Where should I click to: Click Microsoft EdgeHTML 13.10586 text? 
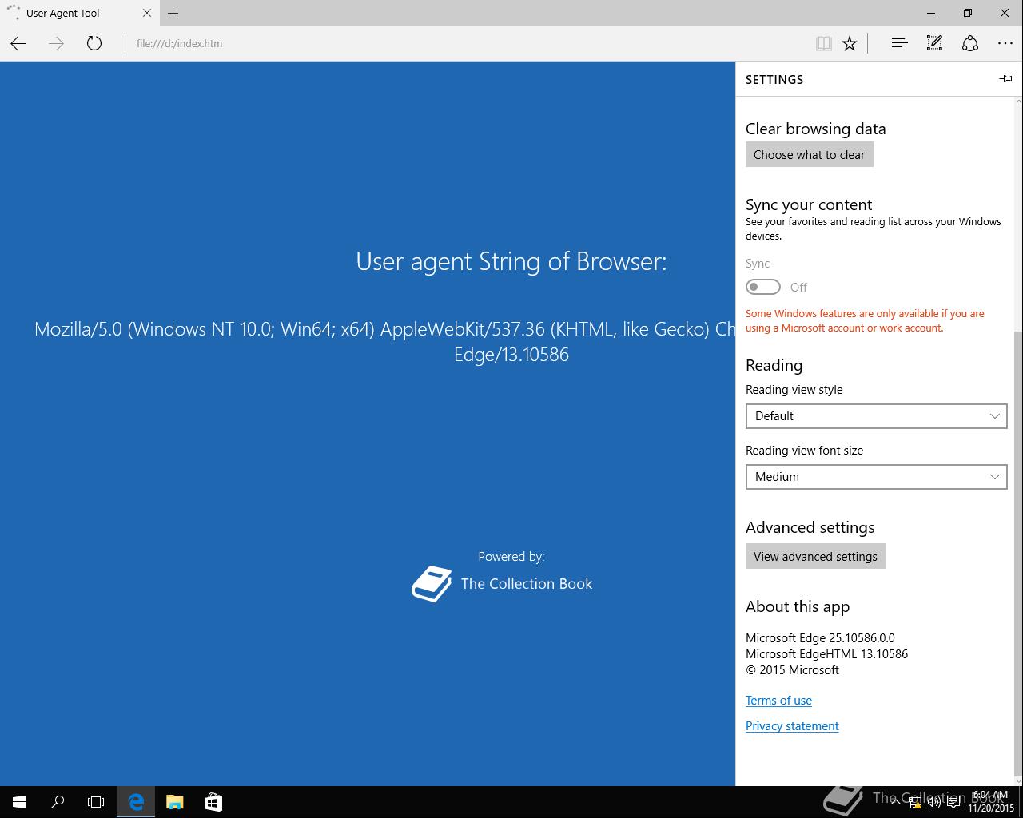point(826,654)
